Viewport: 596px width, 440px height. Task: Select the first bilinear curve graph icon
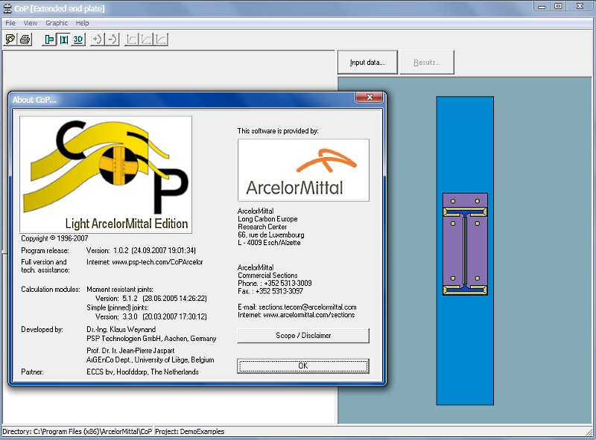pyautogui.click(x=132, y=39)
